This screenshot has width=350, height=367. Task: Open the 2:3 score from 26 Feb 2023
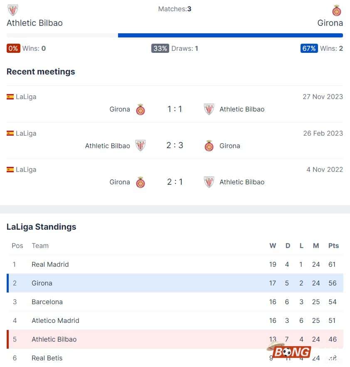pos(175,145)
